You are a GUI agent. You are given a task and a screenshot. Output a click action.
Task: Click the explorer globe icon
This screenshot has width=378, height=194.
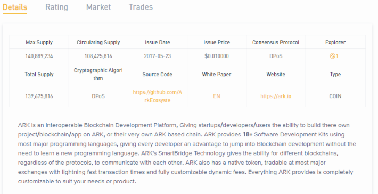332,56
